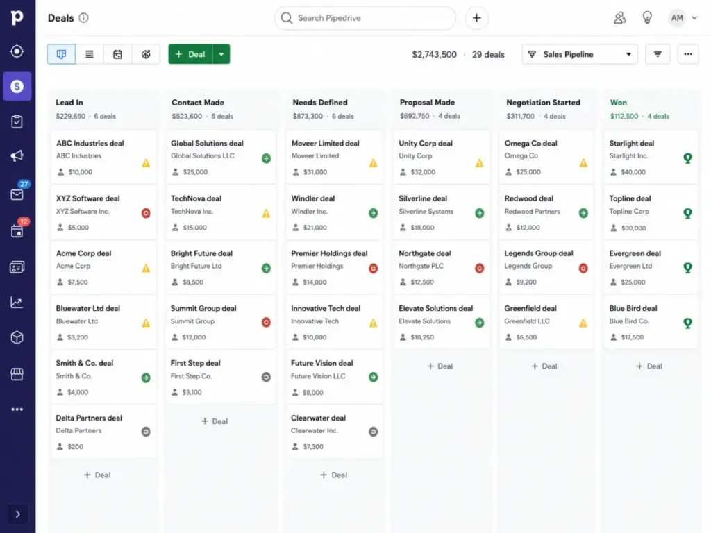Image resolution: width=711 pixels, height=533 pixels.
Task: Open the Sales Assistant lightbulb icon
Action: [647, 18]
